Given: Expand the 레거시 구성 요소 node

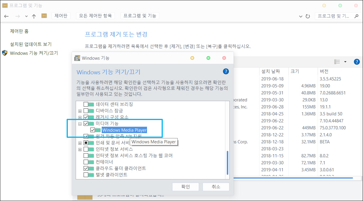Looking at the screenshot, I should tap(80, 117).
